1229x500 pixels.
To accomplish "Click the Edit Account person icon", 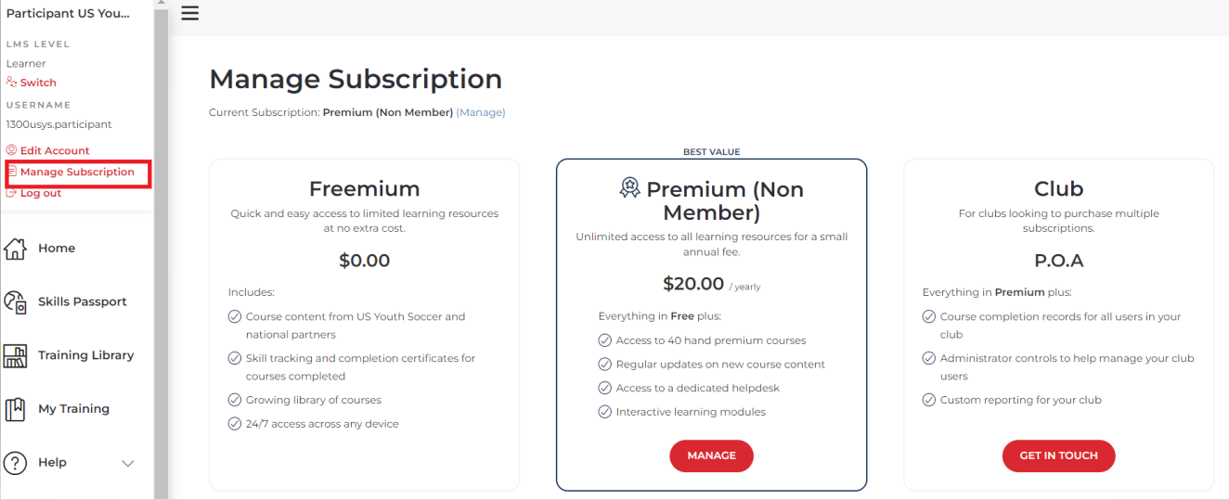I will (x=12, y=150).
